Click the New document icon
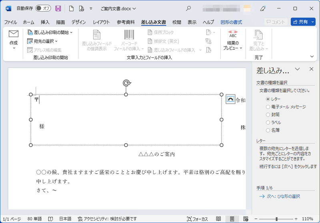 [x=71, y=8]
